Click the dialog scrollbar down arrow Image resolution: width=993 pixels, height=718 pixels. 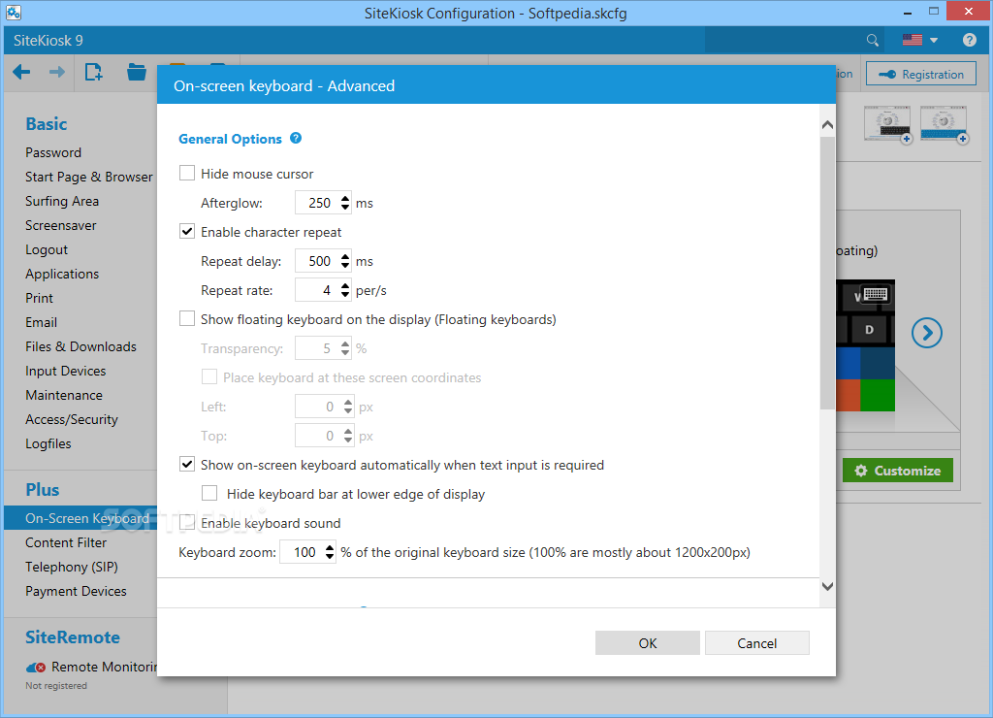click(827, 586)
